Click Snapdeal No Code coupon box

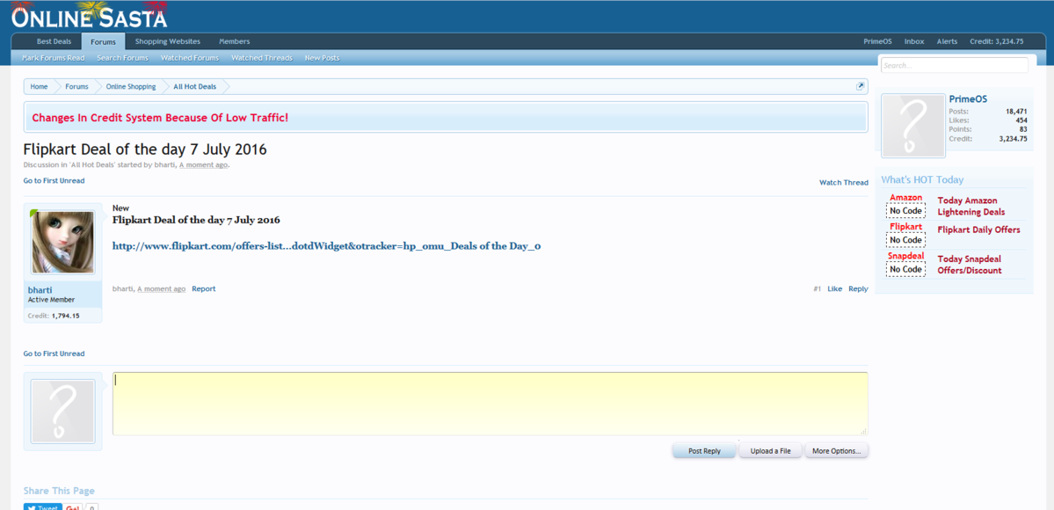coord(905,269)
